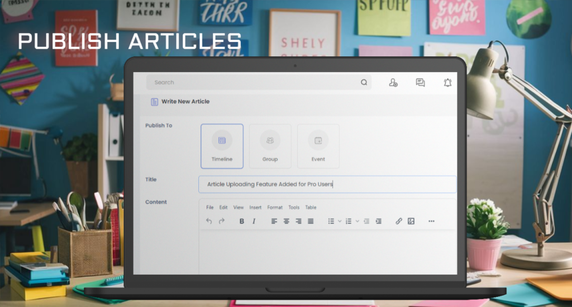
Task: Toggle bold formatting
Action: coord(241,221)
